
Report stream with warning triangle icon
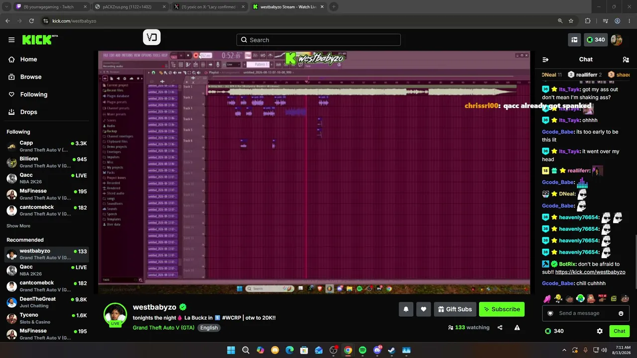point(517,328)
